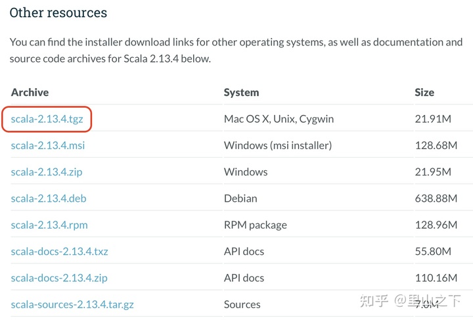Select the scala-2.13.4.deb Debian package
The height and width of the screenshot is (320, 473).
pyautogui.click(x=49, y=198)
